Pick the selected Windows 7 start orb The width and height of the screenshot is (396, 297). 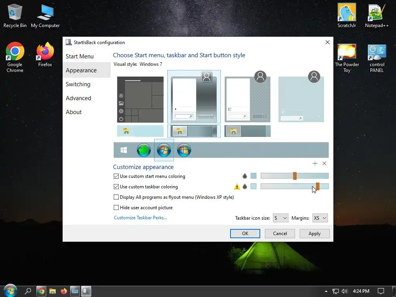coord(164,150)
